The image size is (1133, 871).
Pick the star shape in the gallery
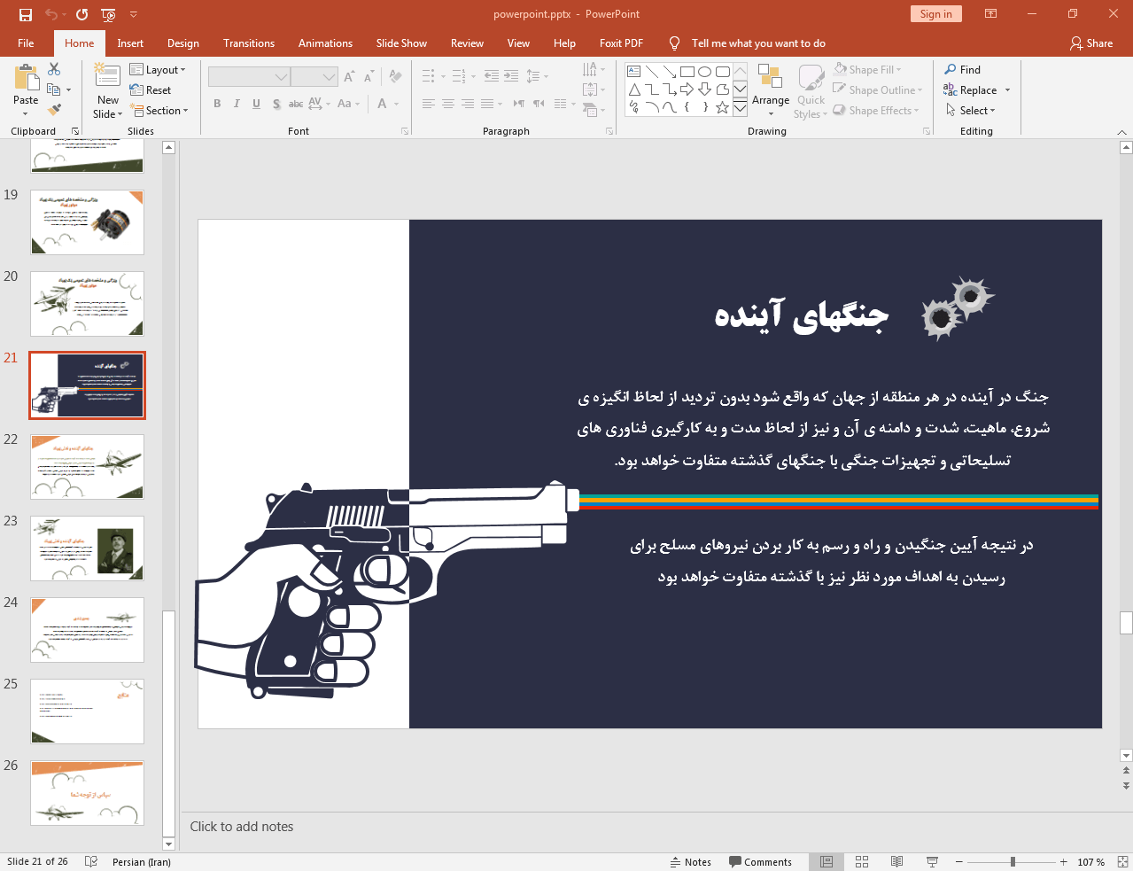tap(722, 107)
